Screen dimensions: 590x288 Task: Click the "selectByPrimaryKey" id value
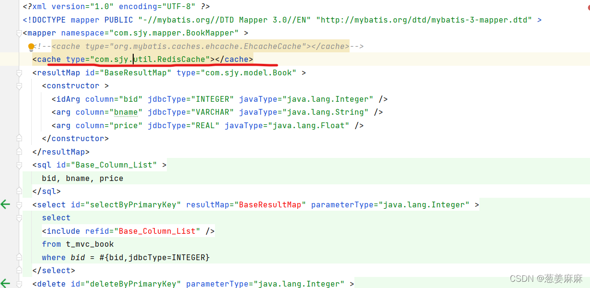pos(133,204)
